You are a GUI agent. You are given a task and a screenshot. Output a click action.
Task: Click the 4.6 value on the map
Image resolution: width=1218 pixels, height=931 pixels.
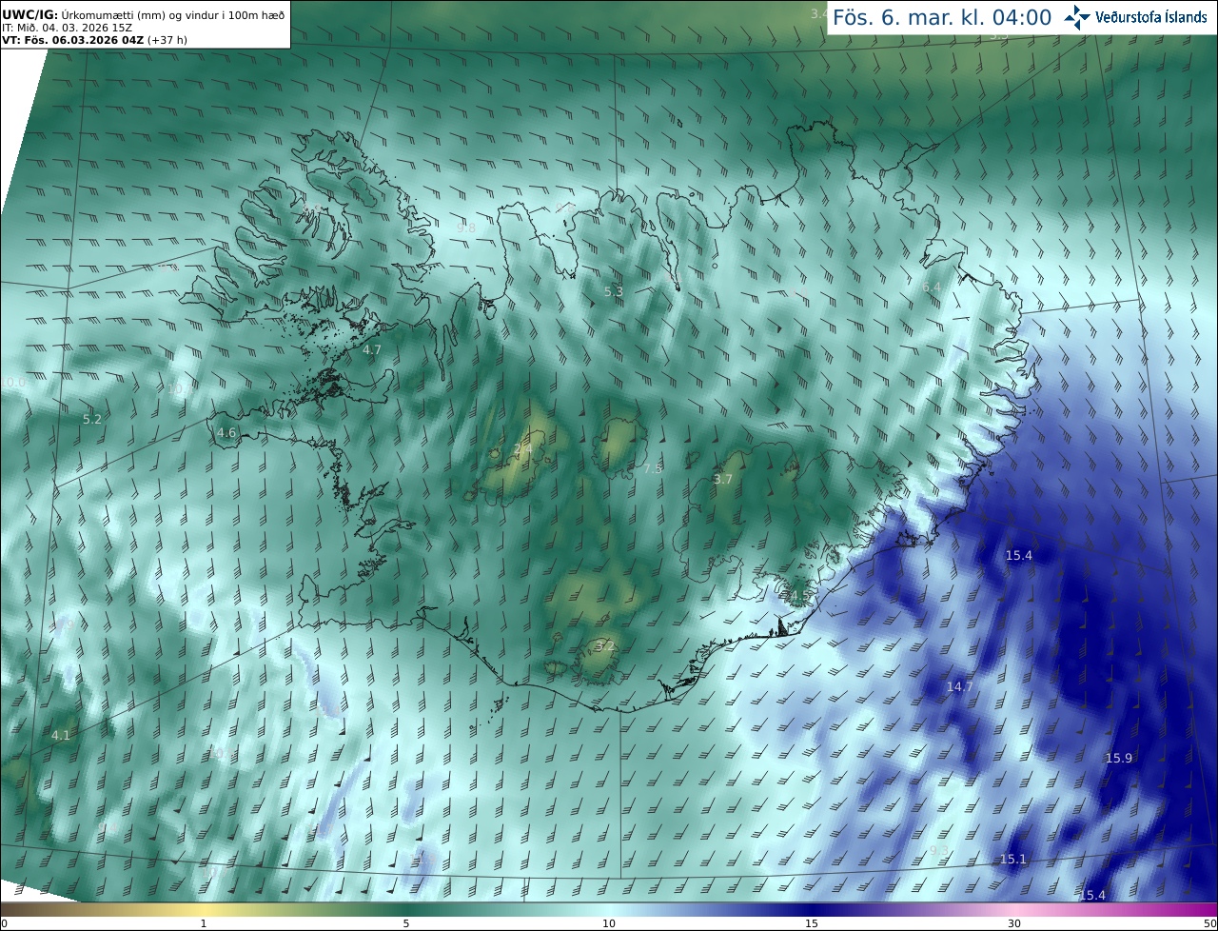coord(226,432)
